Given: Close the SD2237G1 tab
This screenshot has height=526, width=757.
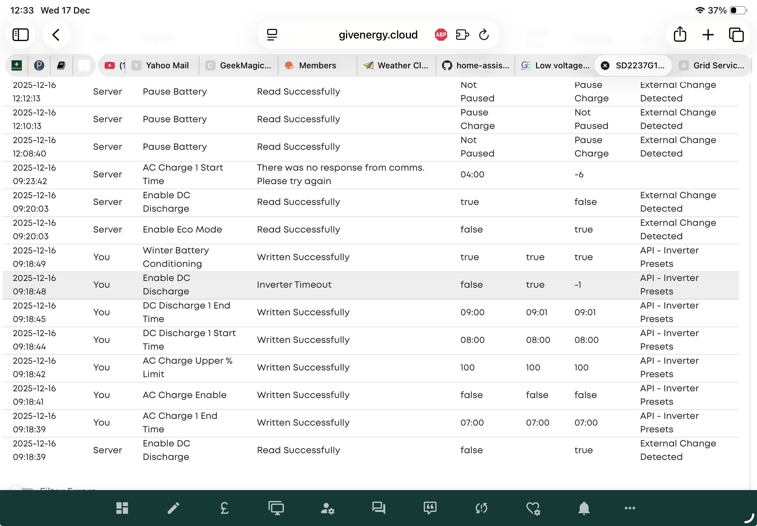Looking at the screenshot, I should click(605, 65).
